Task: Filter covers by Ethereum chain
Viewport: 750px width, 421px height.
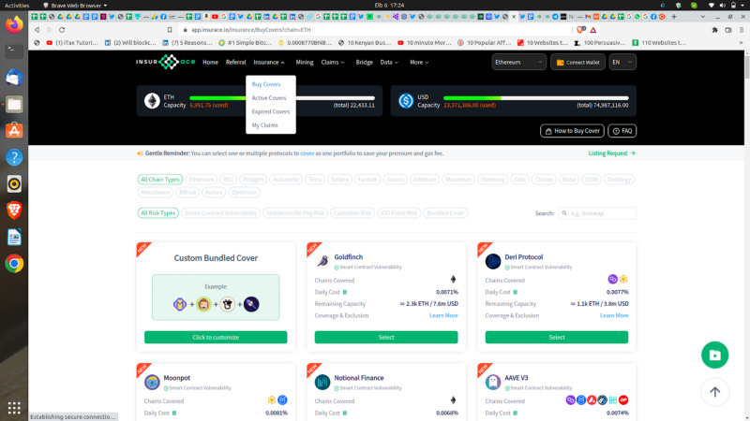Action: coord(202,180)
